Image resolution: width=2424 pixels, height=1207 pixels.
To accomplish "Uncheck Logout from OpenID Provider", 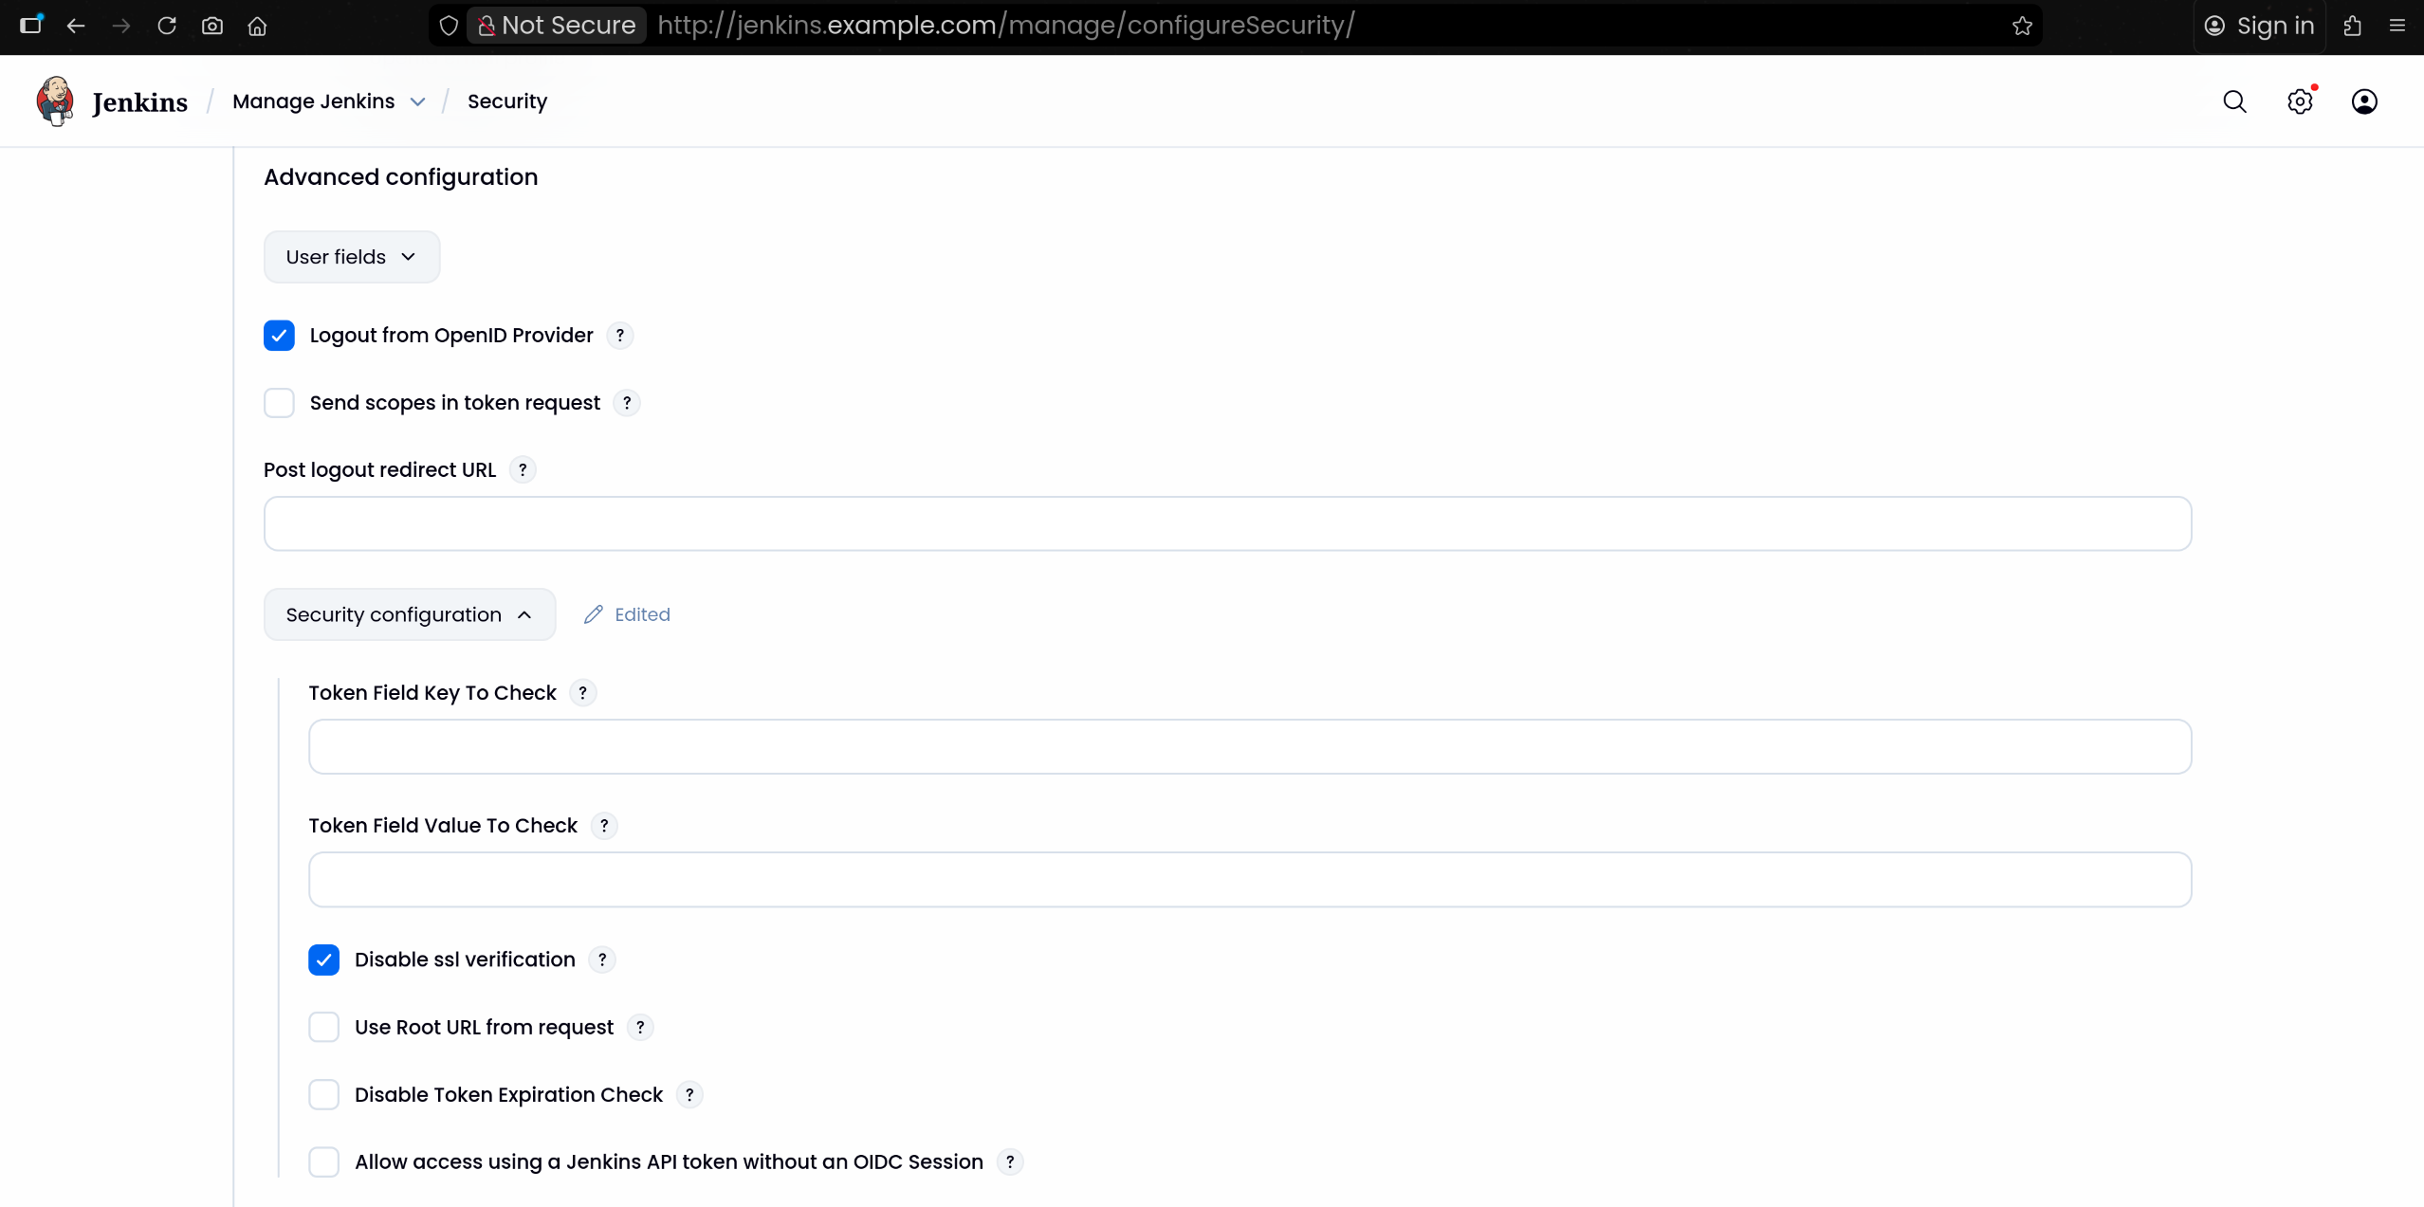I will 279,336.
